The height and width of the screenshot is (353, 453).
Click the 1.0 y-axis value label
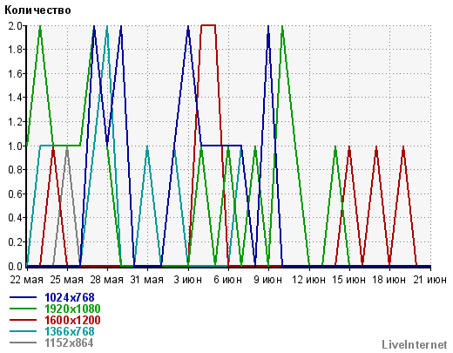click(x=15, y=146)
